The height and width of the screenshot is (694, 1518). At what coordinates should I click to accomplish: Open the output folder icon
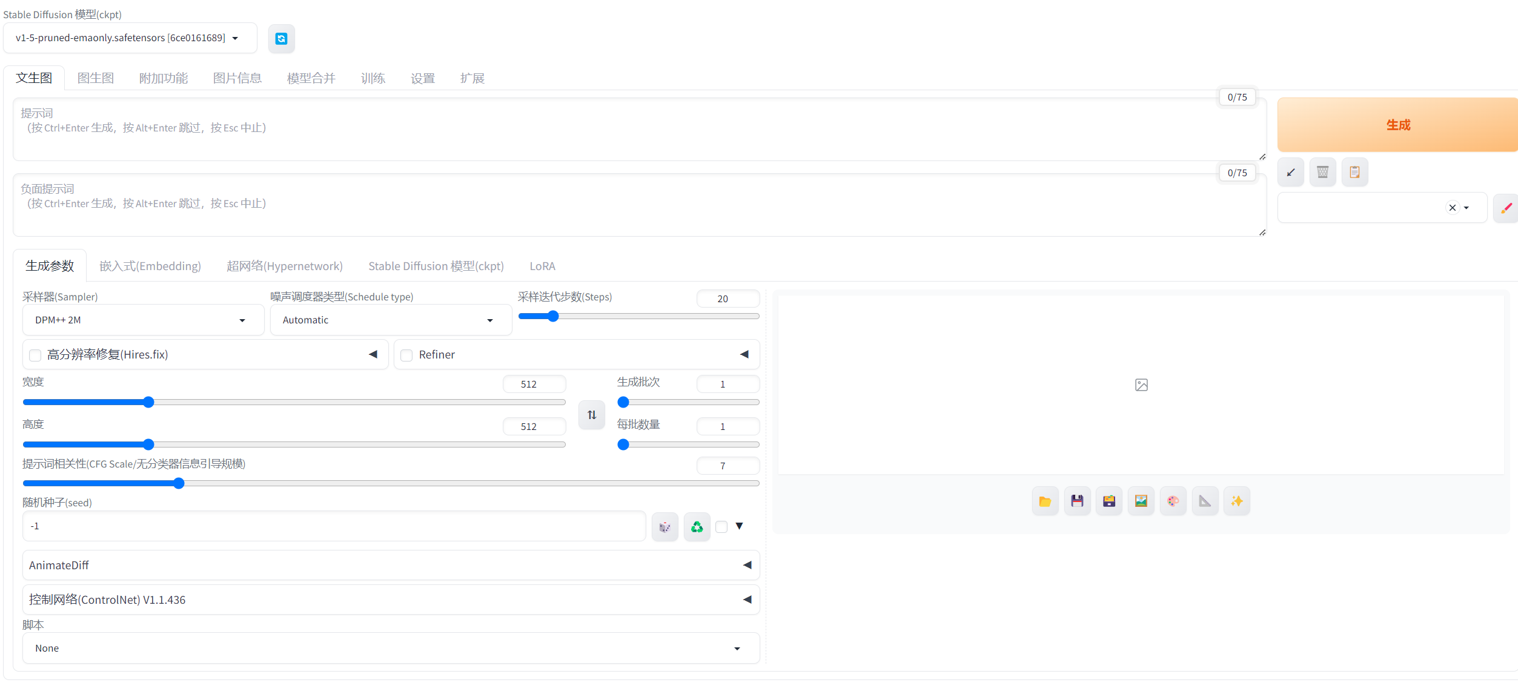(1045, 501)
